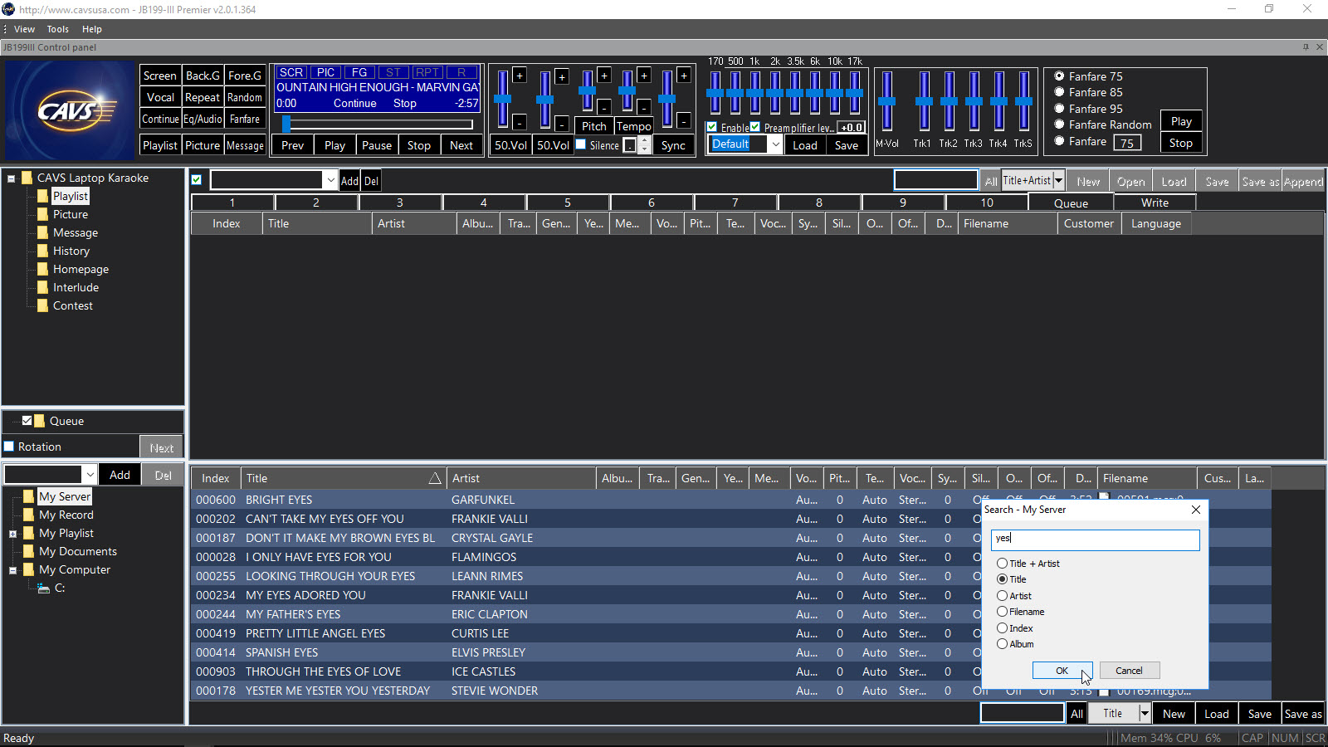Viewport: 1328px width, 747px height.
Task: Click the C: drive icon
Action: pyautogui.click(x=44, y=588)
